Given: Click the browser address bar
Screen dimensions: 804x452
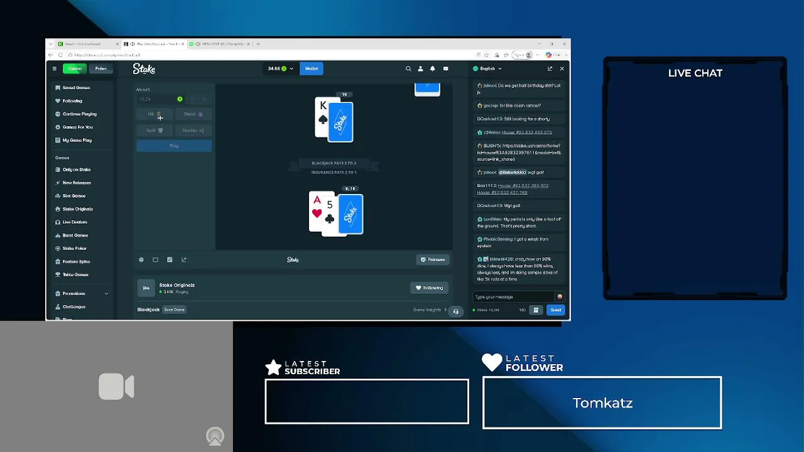Looking at the screenshot, I should (270, 55).
